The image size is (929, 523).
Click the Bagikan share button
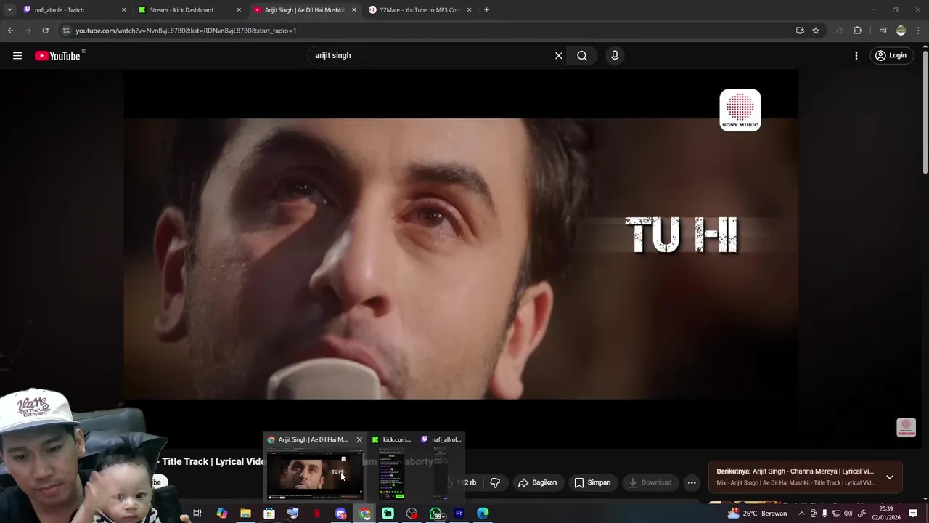(538, 482)
